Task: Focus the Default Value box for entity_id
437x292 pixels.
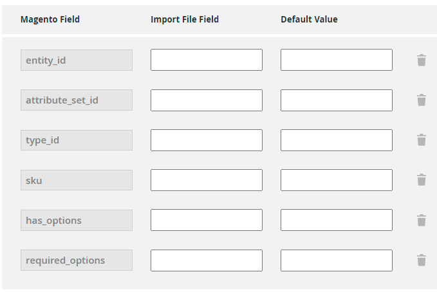Action: 337,60
